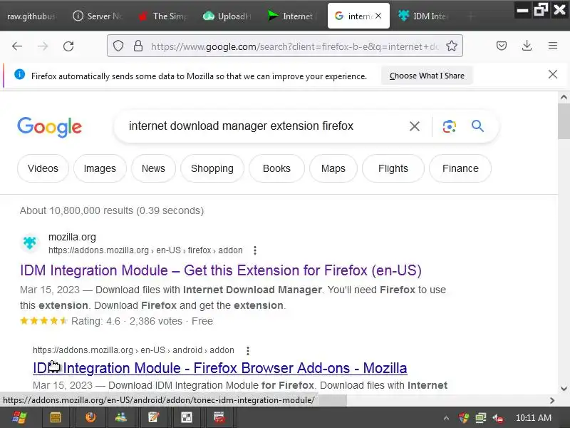Switch to Server N tab
The width and height of the screenshot is (570, 428).
(x=98, y=16)
